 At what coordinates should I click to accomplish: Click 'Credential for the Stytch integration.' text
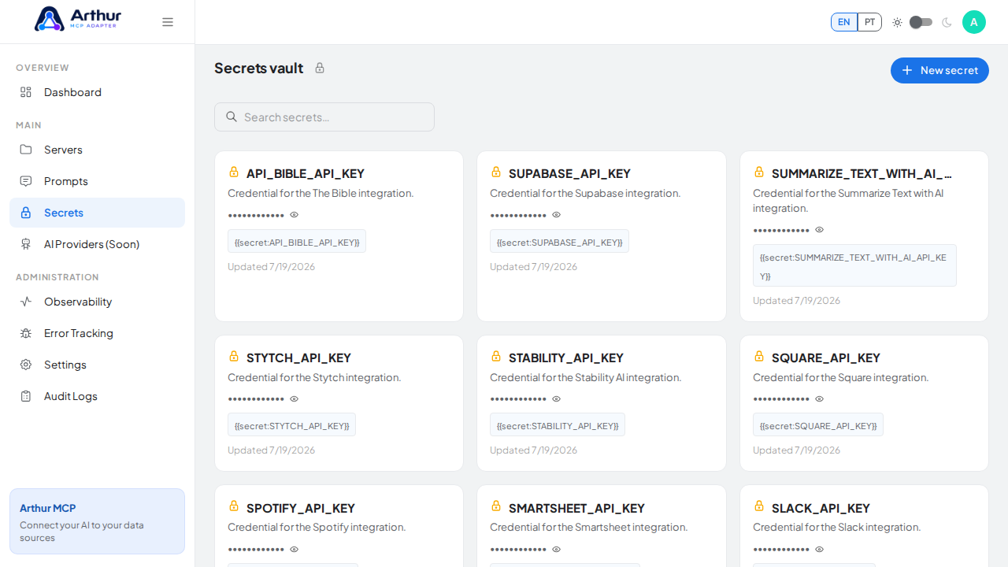point(314,377)
